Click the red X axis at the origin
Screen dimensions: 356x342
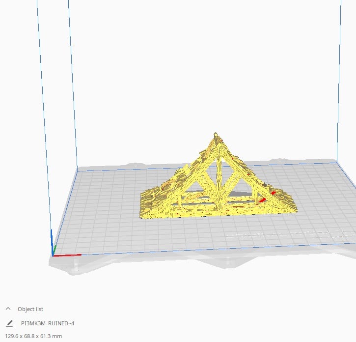point(67,255)
